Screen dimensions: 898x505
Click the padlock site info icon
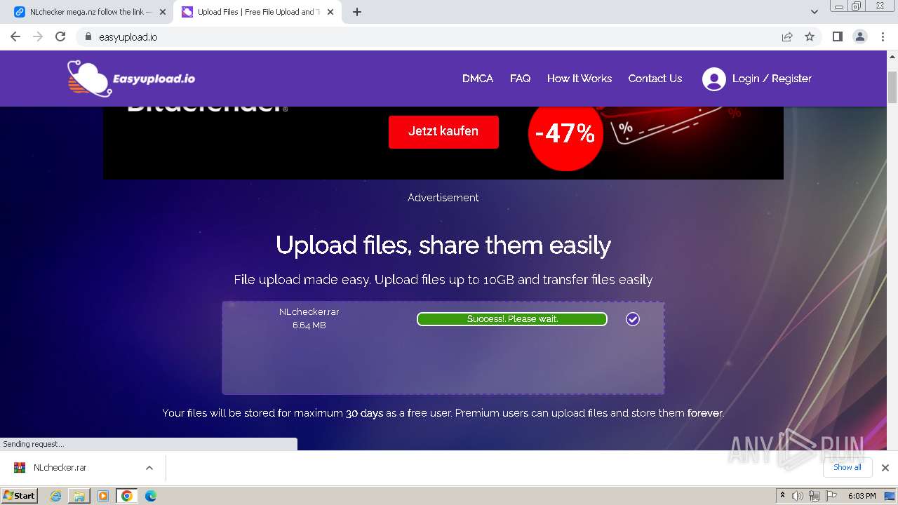click(x=88, y=36)
